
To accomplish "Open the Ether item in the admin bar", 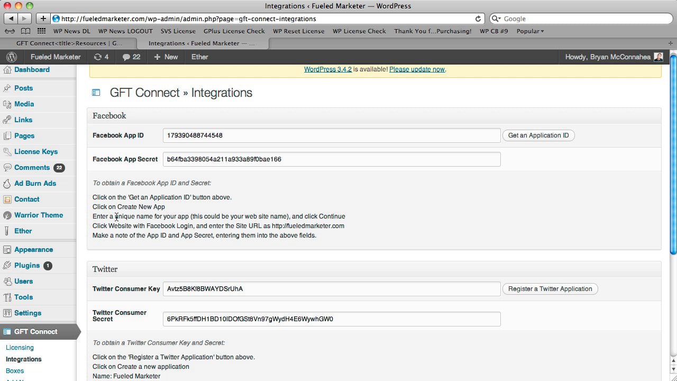I will pyautogui.click(x=200, y=57).
